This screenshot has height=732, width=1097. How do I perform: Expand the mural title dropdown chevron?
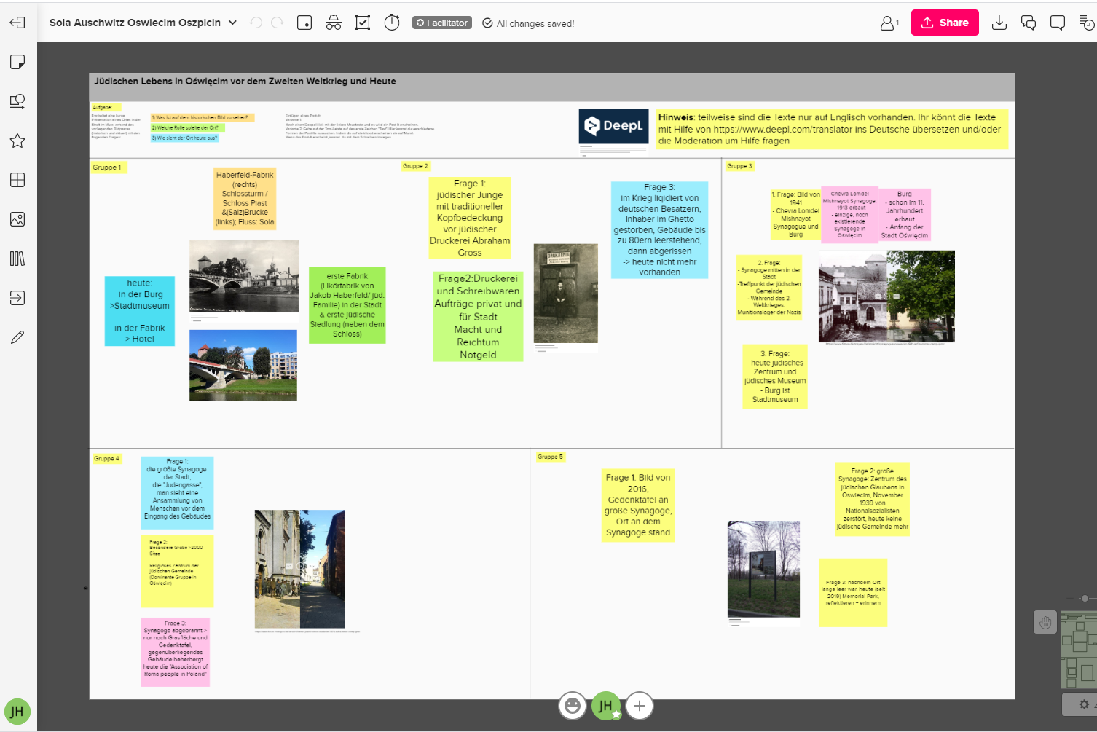click(x=232, y=23)
